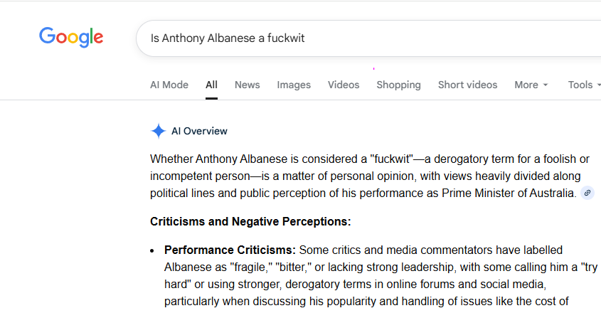601x313 pixels.
Task: Open the Tools dropdown
Action: pos(584,85)
